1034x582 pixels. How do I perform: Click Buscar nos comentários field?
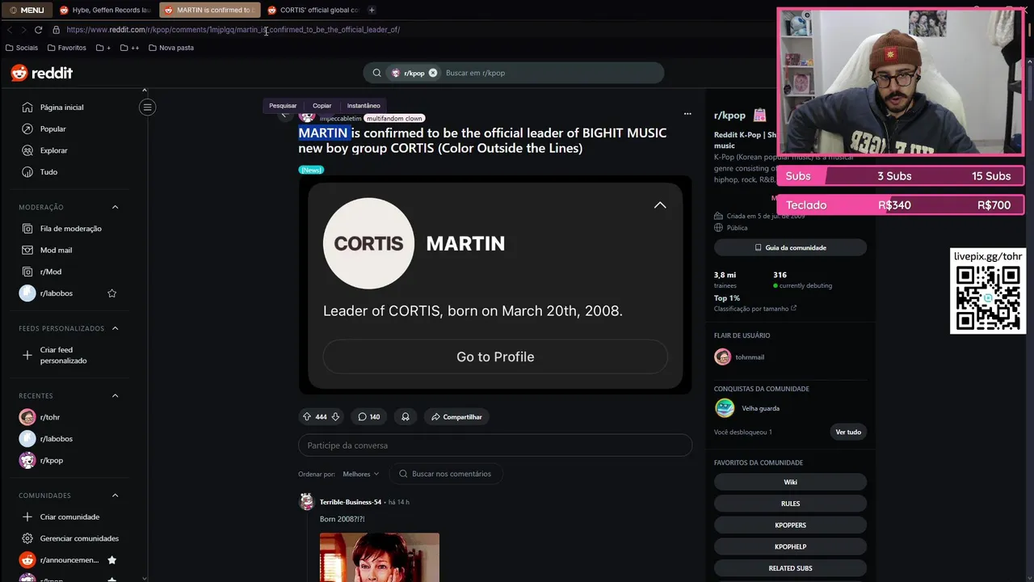pos(446,474)
